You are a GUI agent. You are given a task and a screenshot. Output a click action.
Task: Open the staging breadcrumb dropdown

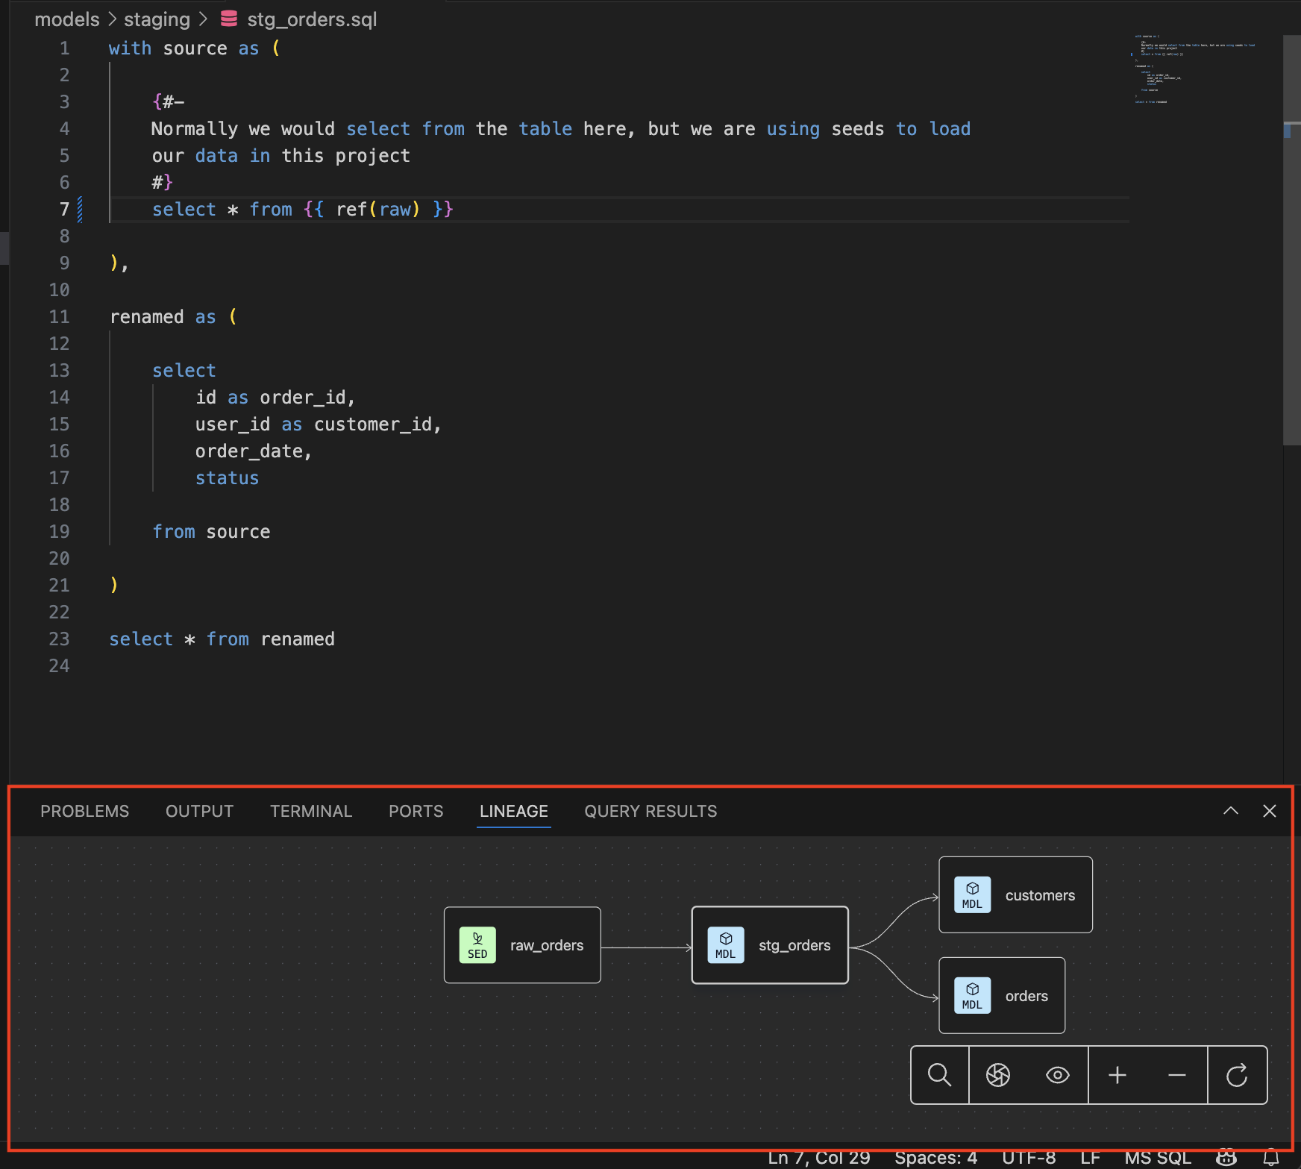(x=157, y=19)
